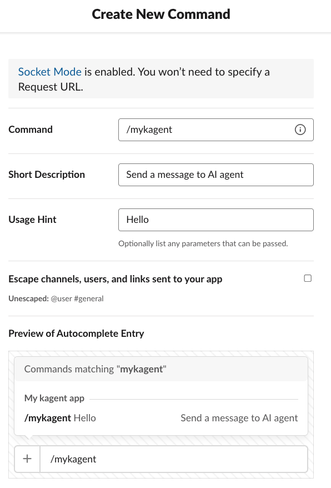This screenshot has width=331, height=488.
Task: Click the My kagent app section label
Action: [x=54, y=399]
